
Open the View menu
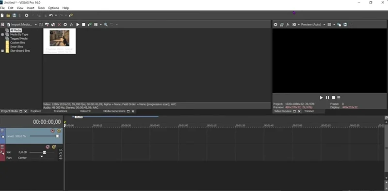pos(20,8)
